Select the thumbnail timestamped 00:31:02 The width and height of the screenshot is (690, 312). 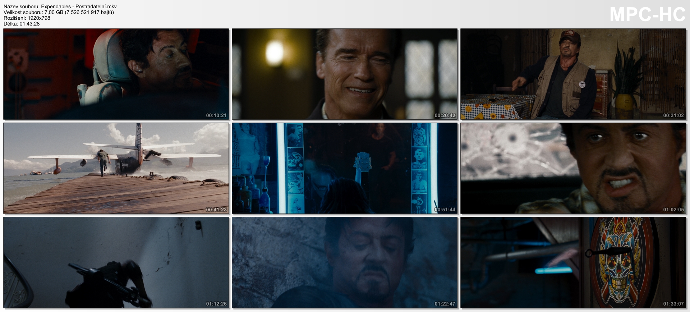[x=573, y=74]
